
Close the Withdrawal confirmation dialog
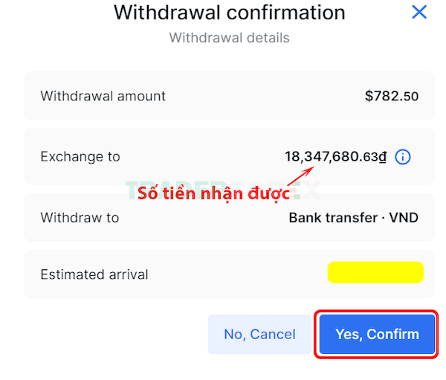(419, 12)
